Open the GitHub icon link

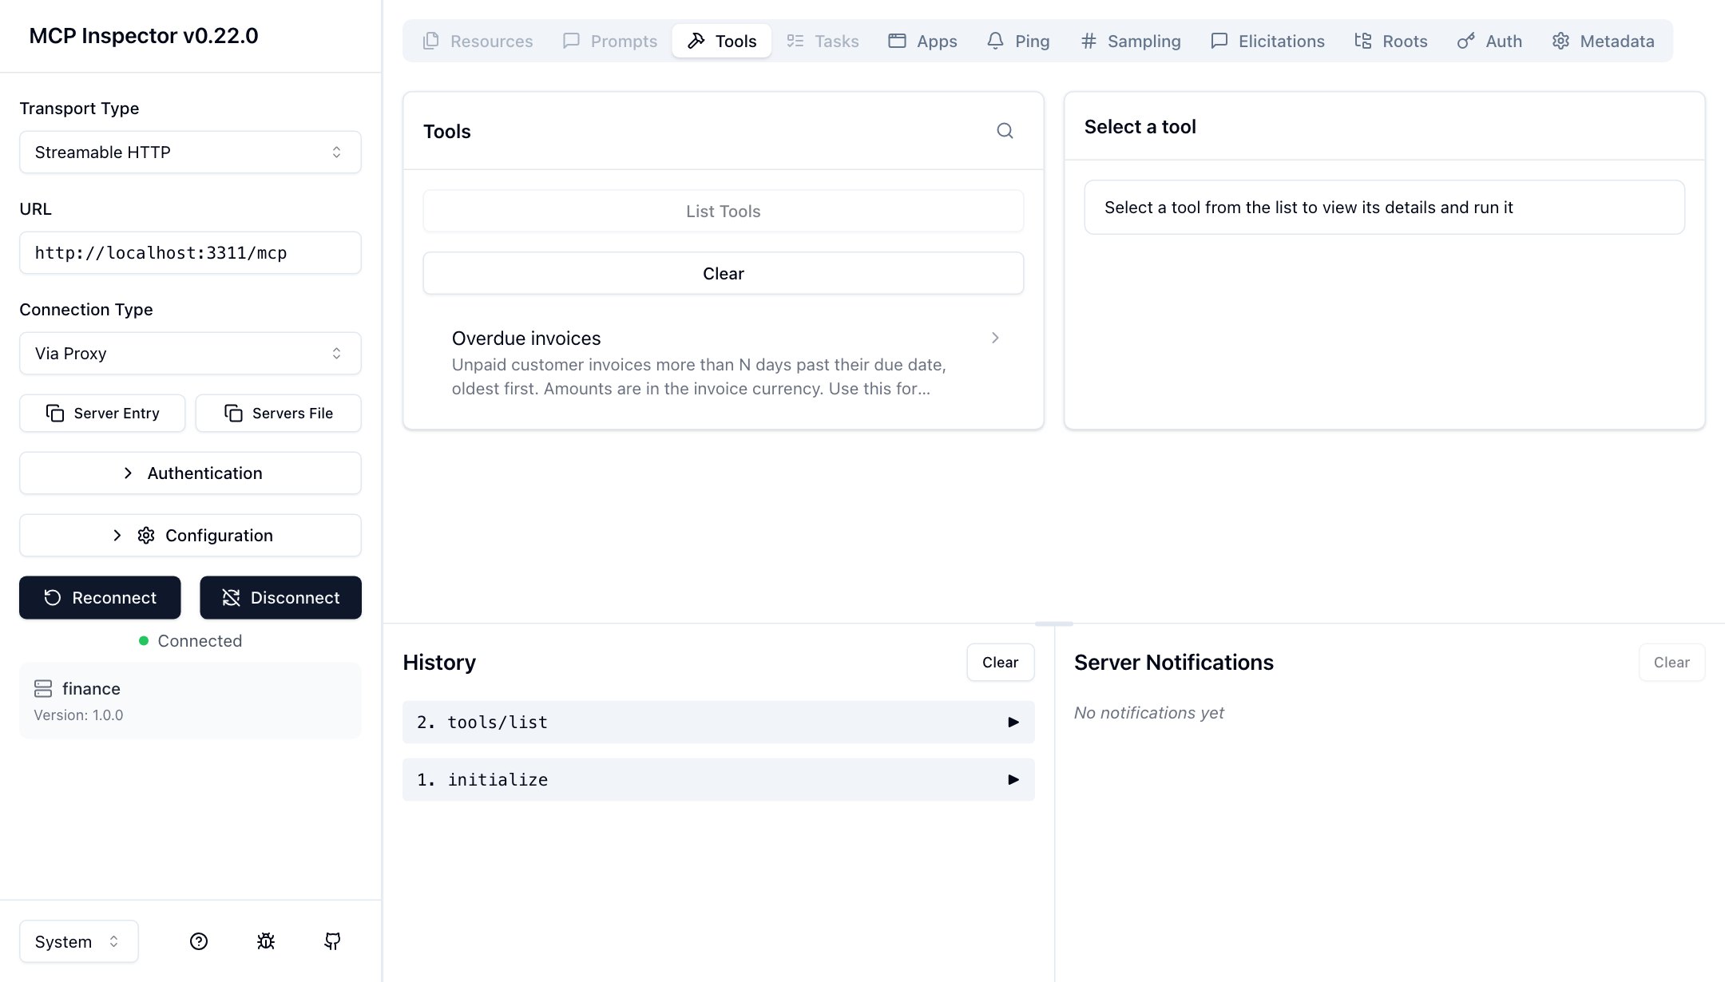[332, 941]
